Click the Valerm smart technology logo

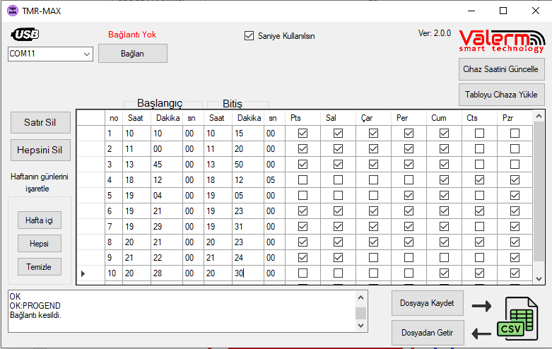(501, 40)
